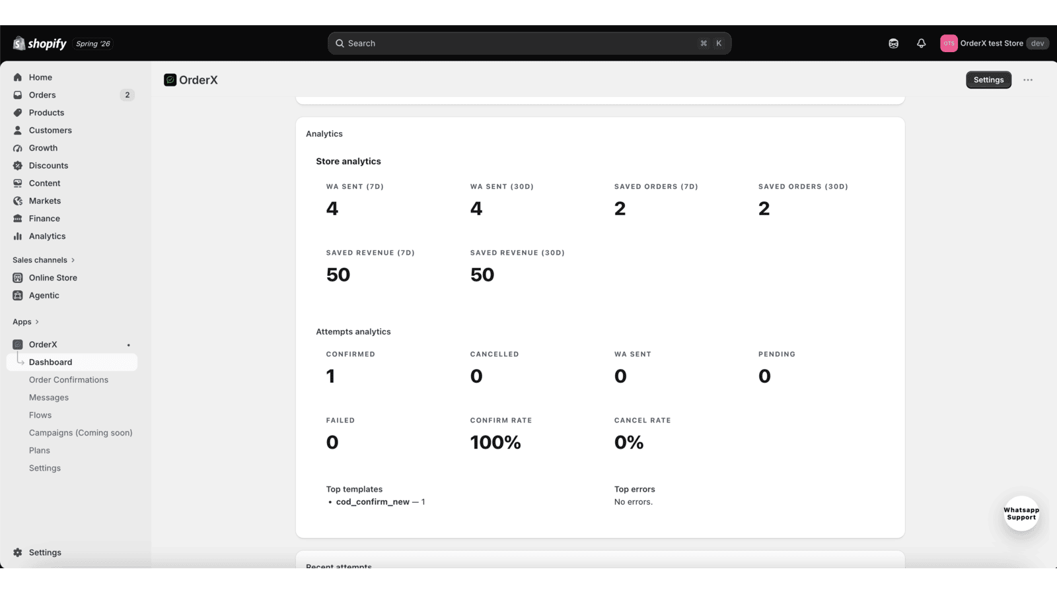Screen dimensions: 1057x594
Task: Click the Products tag icon
Action: click(x=18, y=113)
